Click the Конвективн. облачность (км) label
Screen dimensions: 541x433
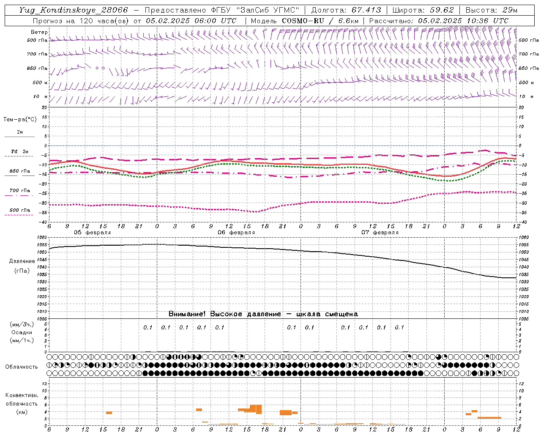[22, 403]
